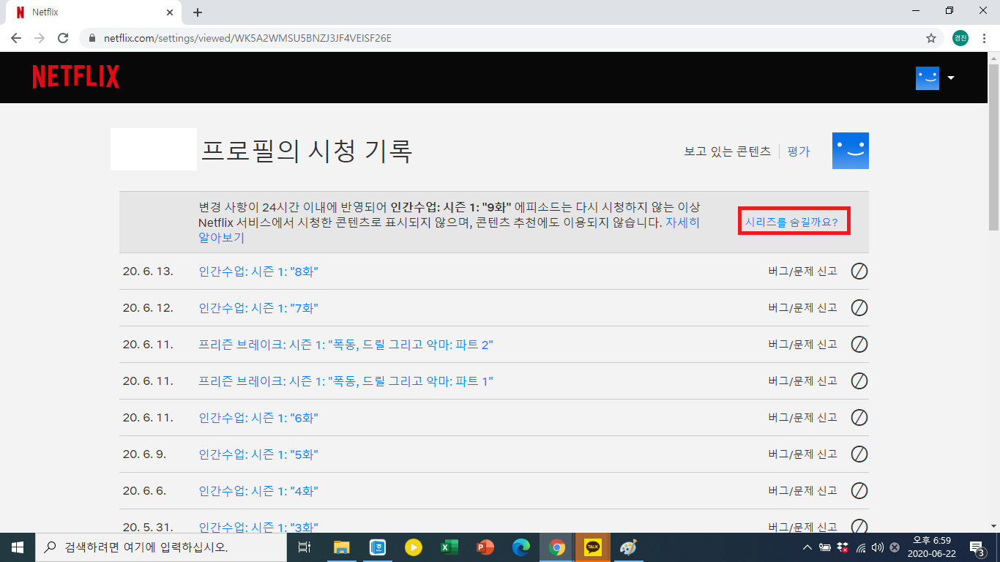Screen dimensions: 1000x562
Task: Open 인간수업: 시즌 1: "5화" title link
Action: point(258,454)
